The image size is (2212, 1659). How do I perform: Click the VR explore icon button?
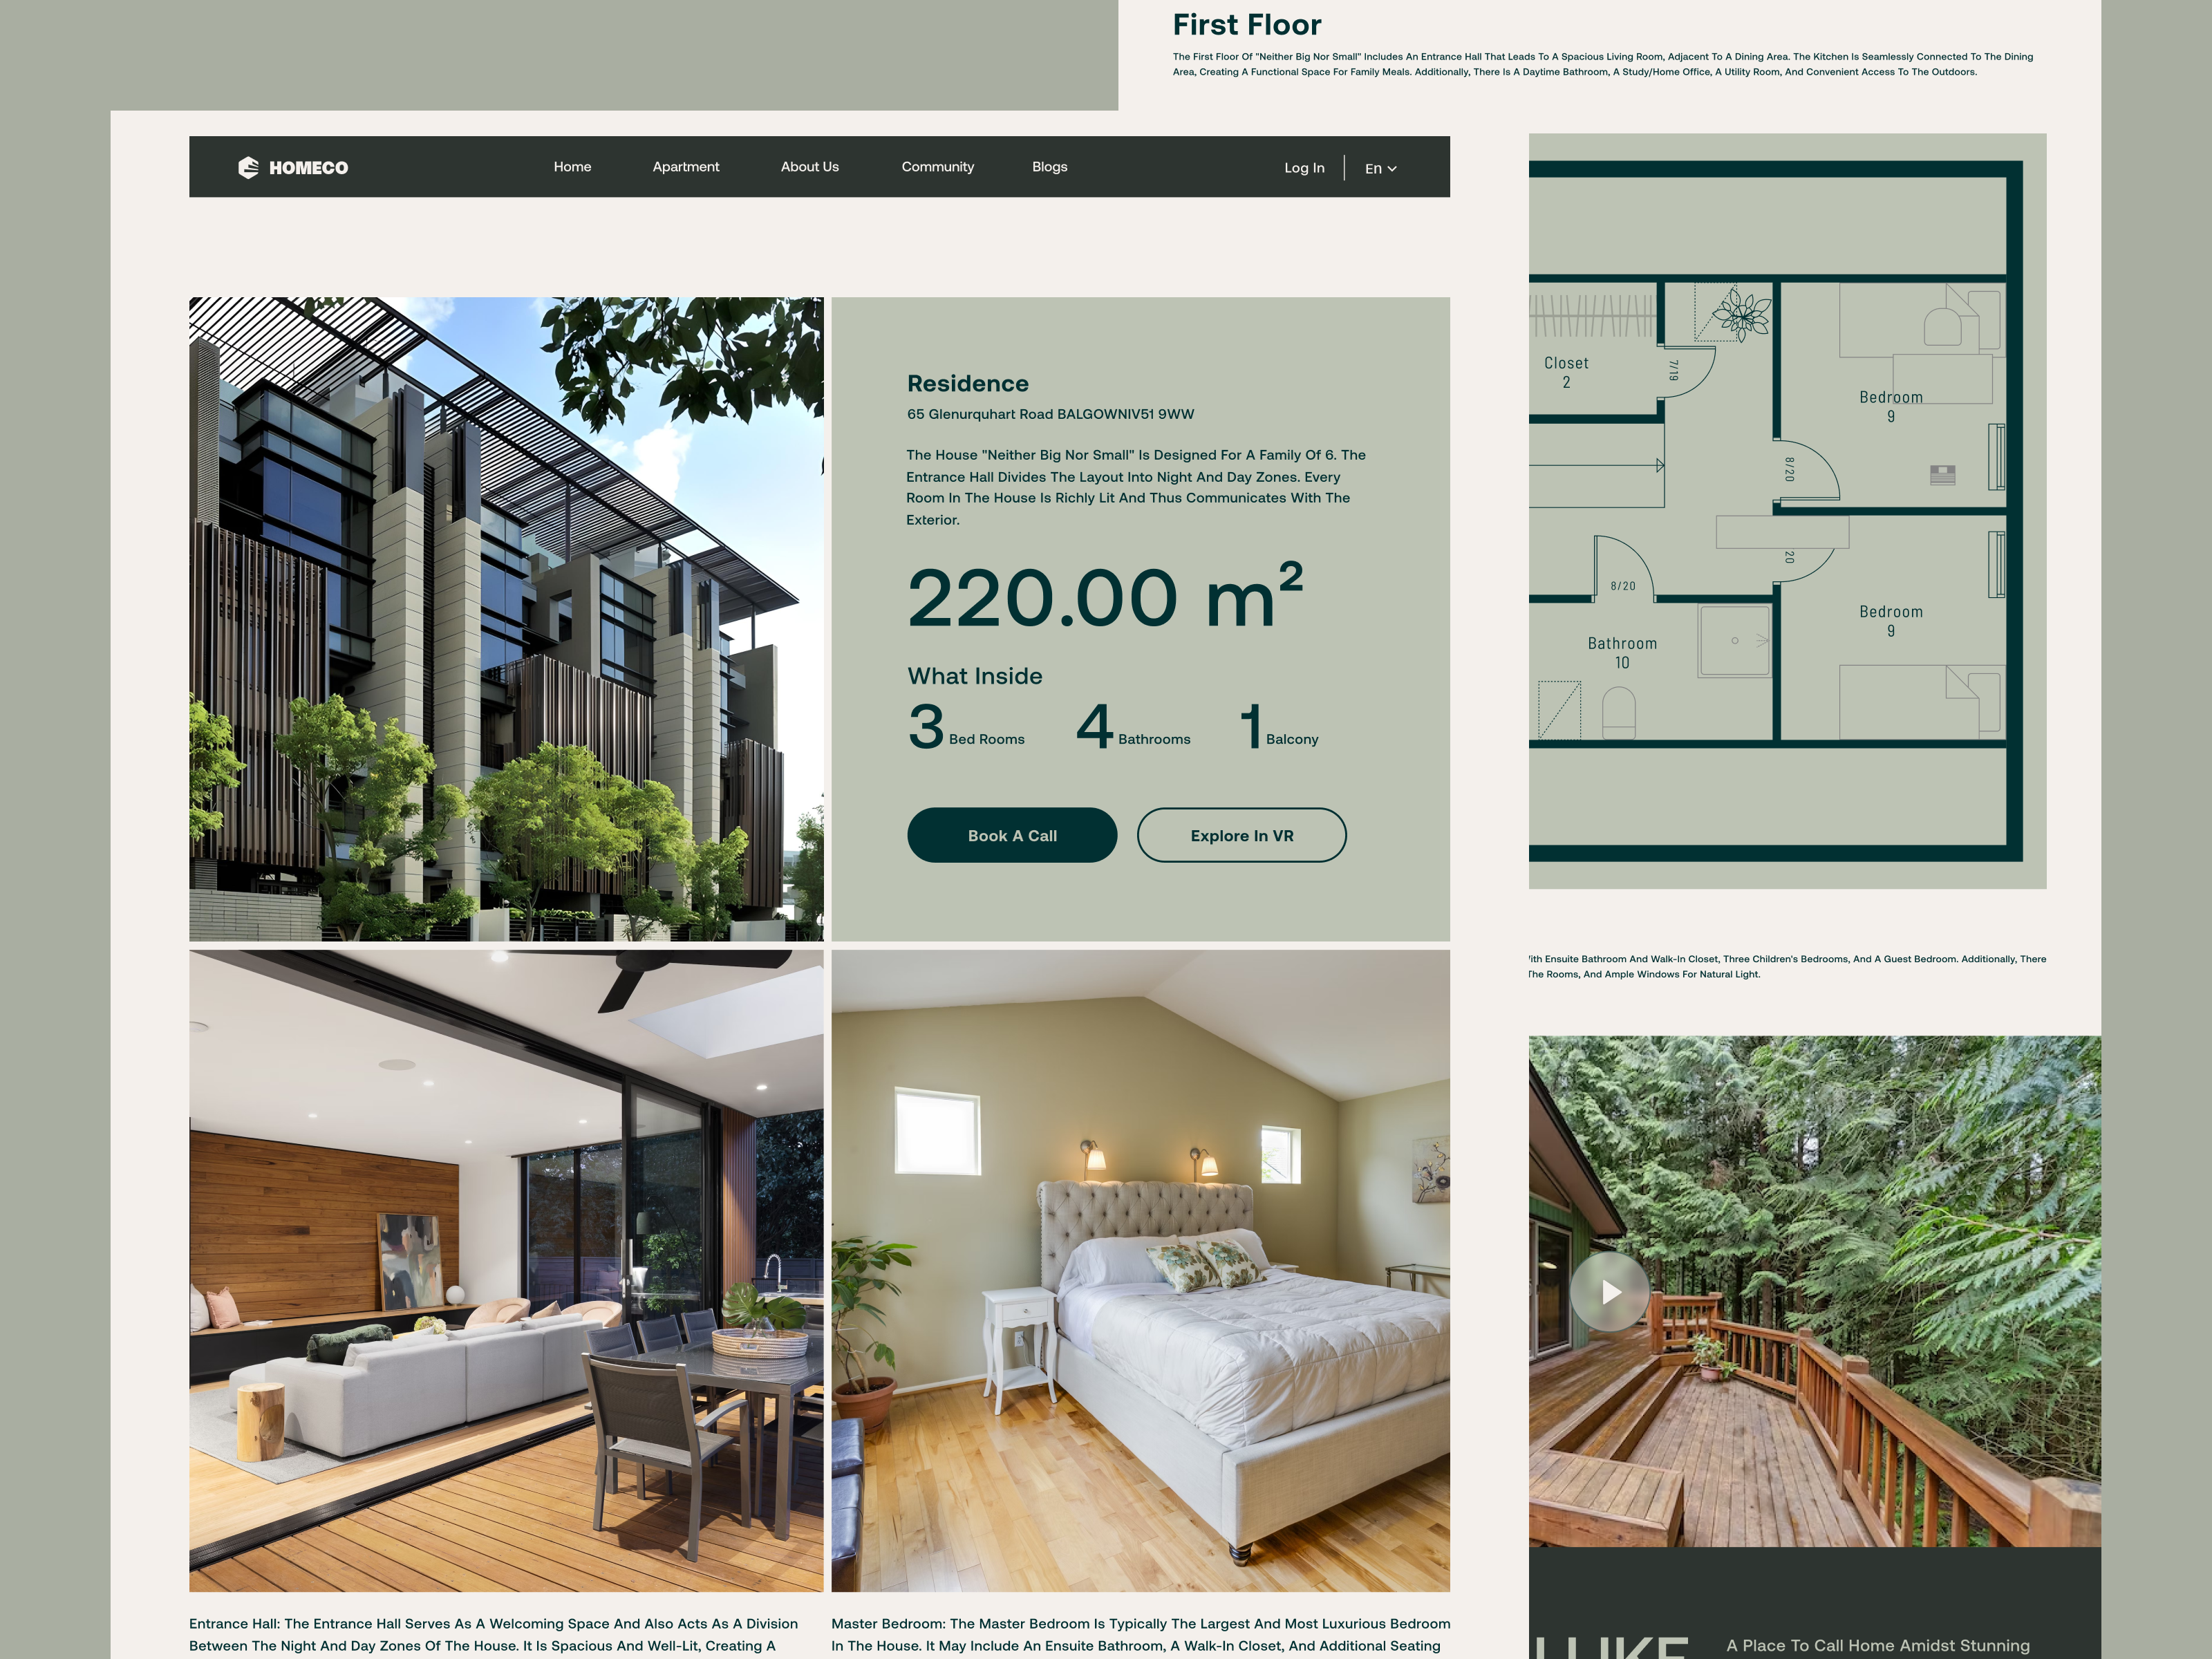(x=1242, y=835)
